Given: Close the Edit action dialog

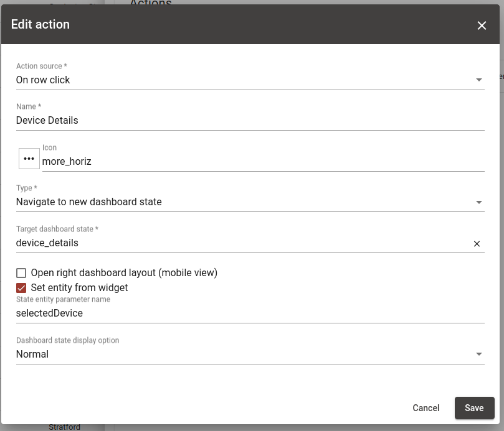Looking at the screenshot, I should (x=482, y=25).
